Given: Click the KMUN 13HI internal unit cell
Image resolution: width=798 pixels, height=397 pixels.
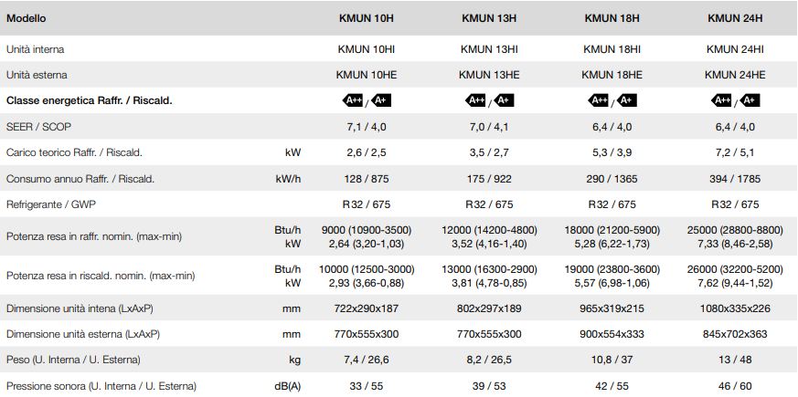Looking at the screenshot, I should click(489, 49).
